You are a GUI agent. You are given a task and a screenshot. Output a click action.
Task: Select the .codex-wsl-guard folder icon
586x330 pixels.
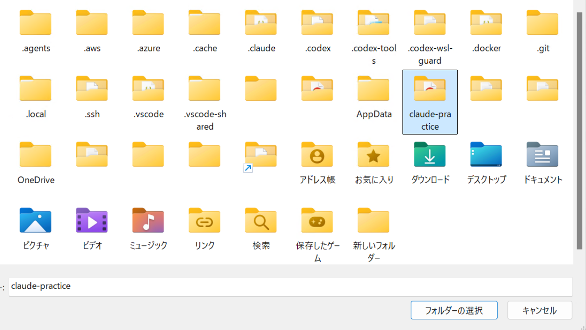point(430,22)
